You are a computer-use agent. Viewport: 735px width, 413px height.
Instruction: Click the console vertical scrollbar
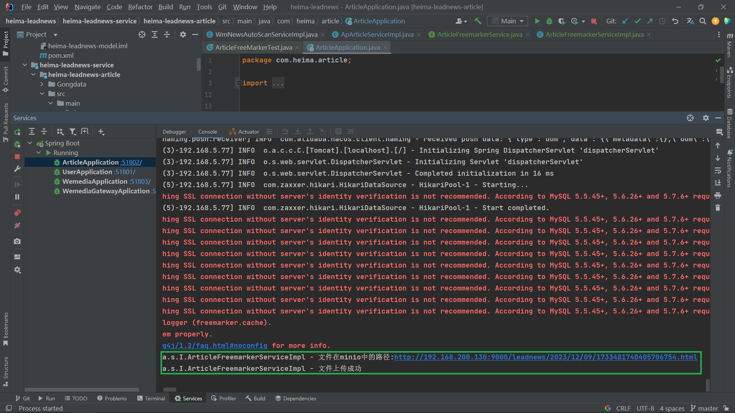(707, 385)
